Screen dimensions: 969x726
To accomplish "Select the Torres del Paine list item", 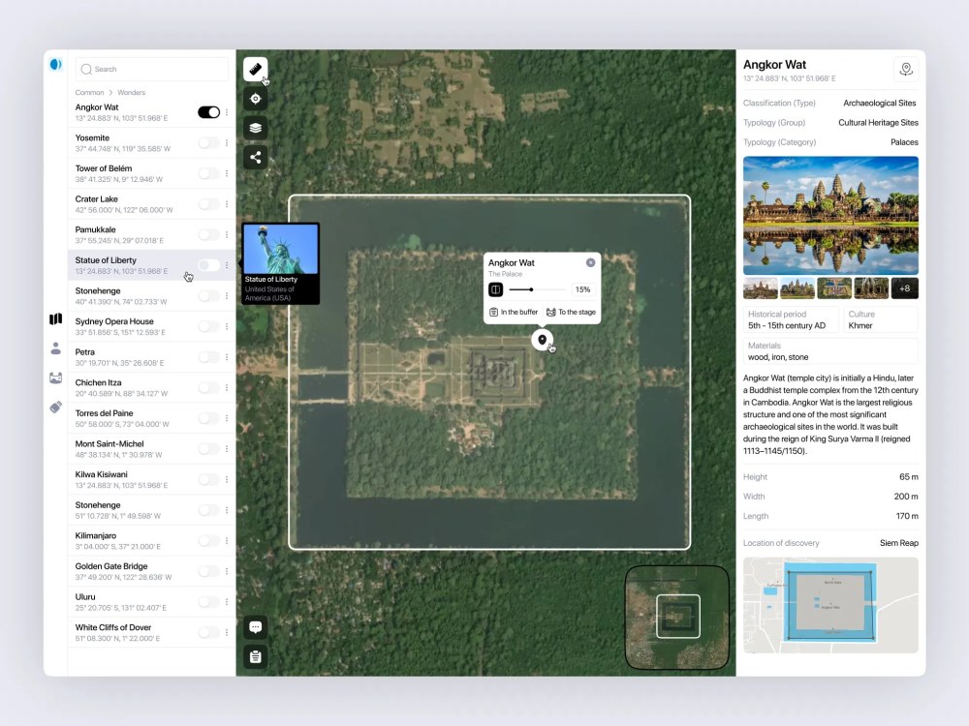I will click(151, 418).
